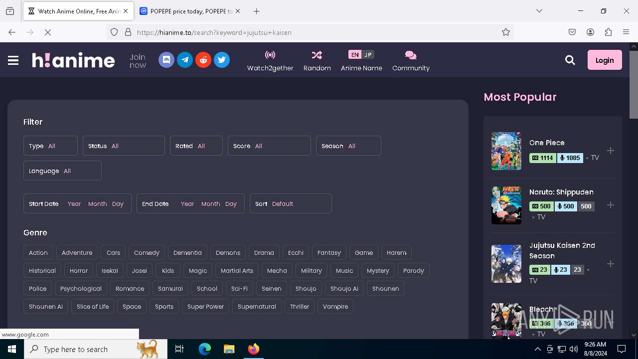638x359 pixels.
Task: Pick a Random anime
Action: 317,61
